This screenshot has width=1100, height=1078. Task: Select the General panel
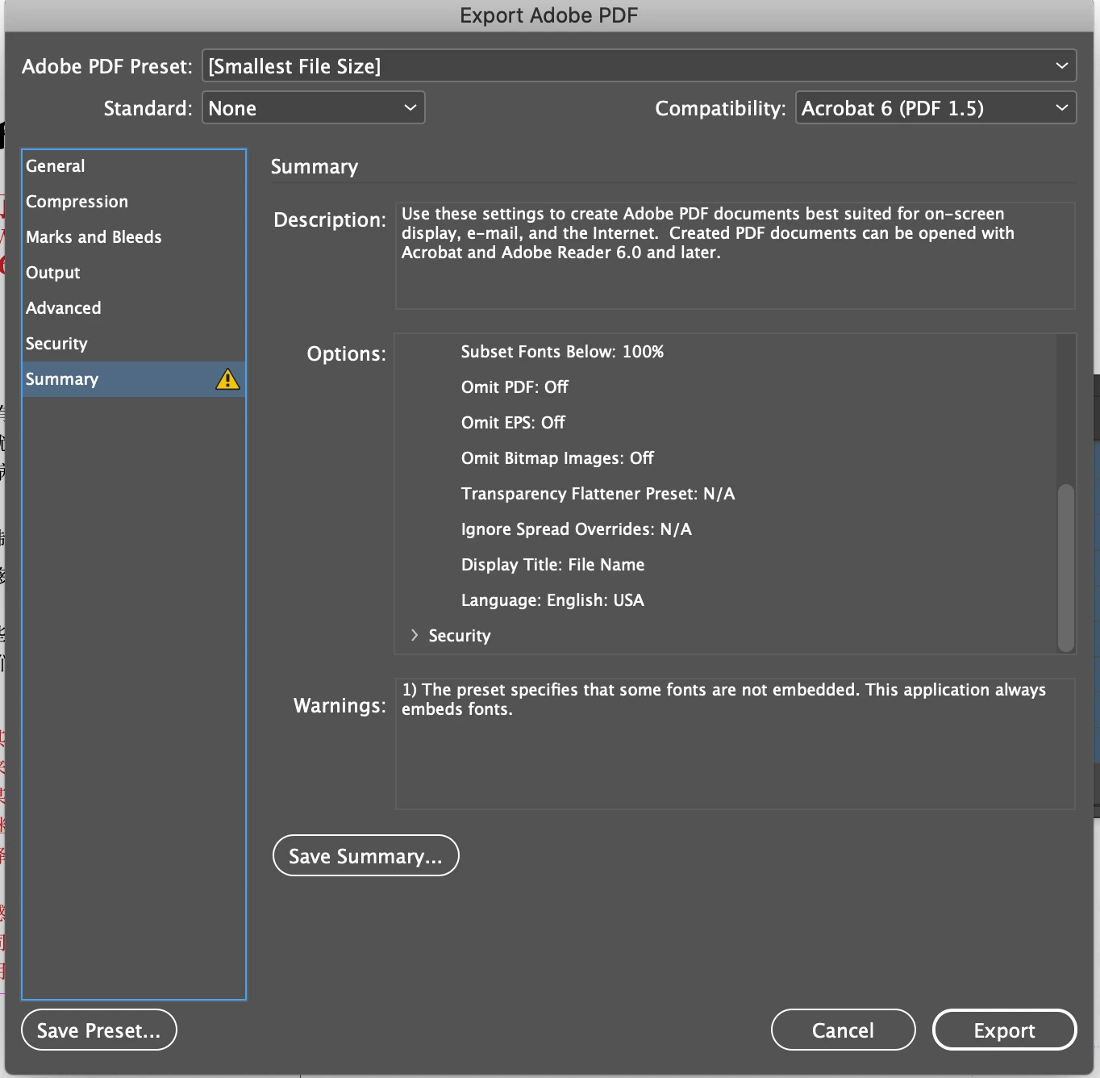point(134,166)
